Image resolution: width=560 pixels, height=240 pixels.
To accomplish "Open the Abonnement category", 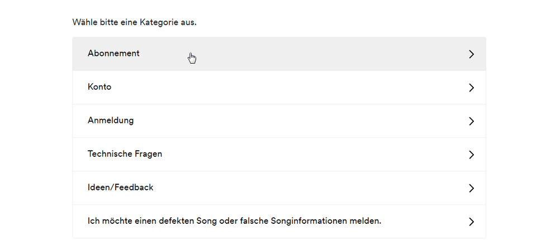I will coord(279,54).
